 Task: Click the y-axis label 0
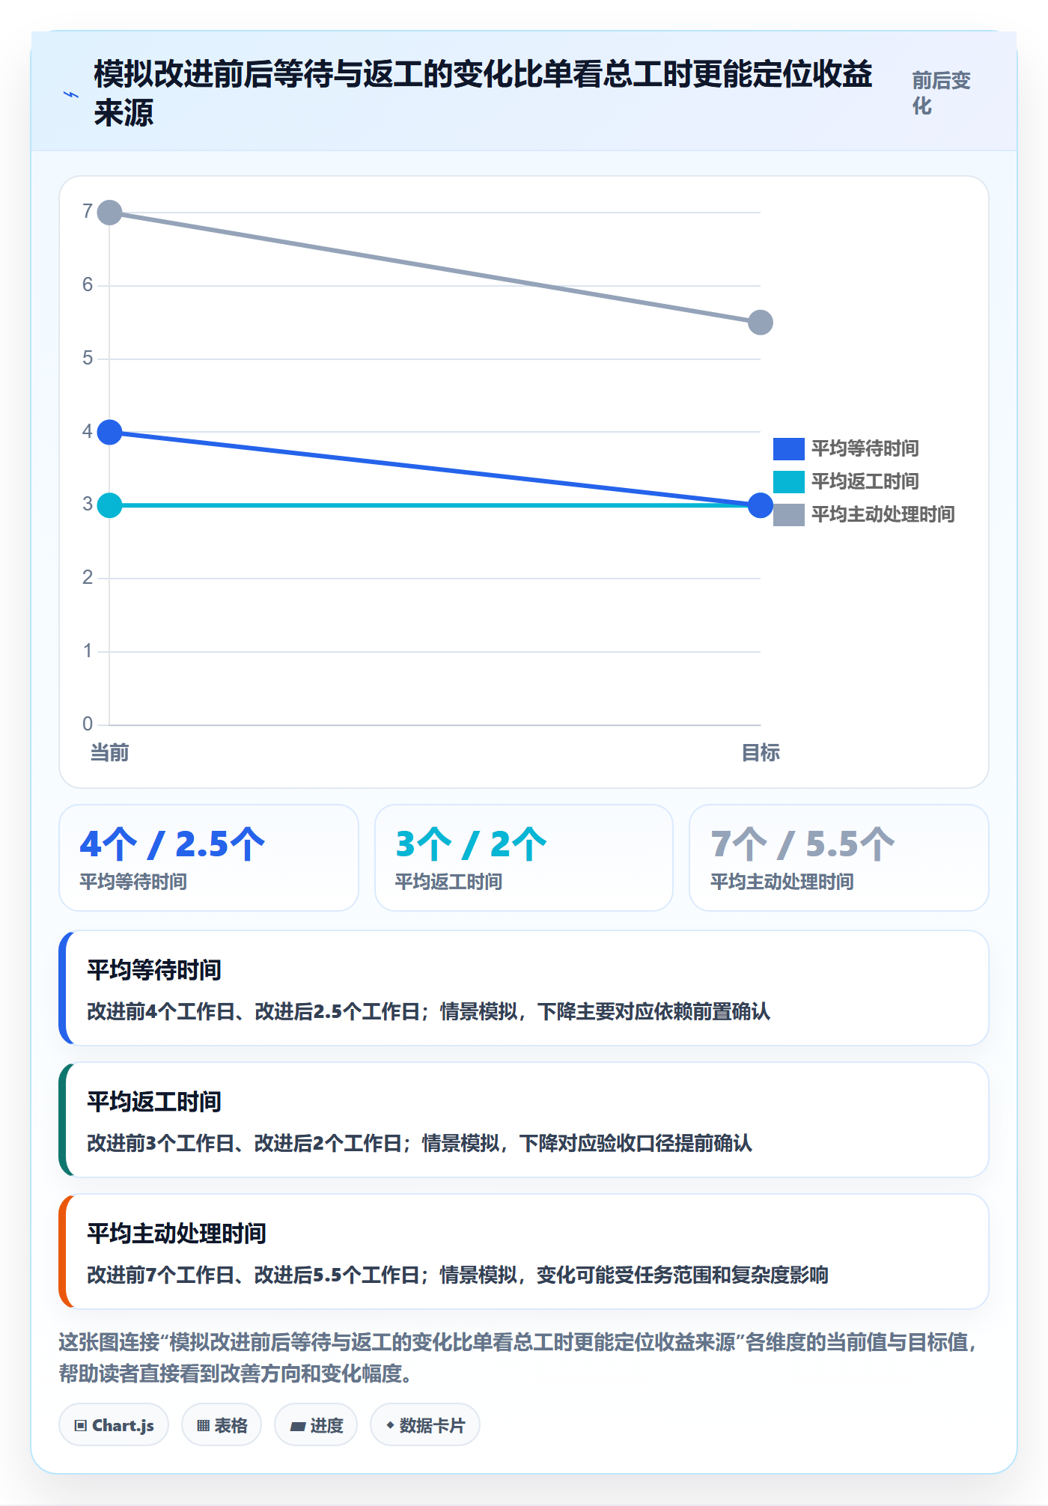pos(88,724)
